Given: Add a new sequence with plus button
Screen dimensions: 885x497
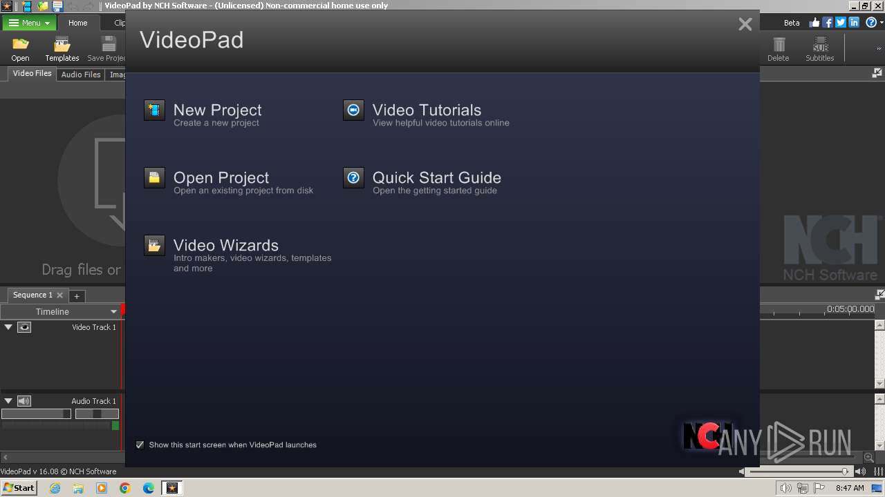Looking at the screenshot, I should [x=77, y=296].
